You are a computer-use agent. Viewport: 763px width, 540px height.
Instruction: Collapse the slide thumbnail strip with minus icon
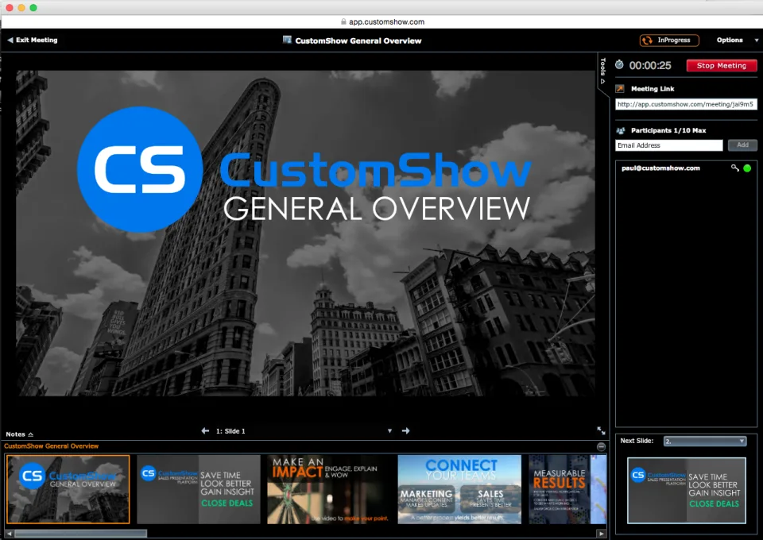(602, 446)
